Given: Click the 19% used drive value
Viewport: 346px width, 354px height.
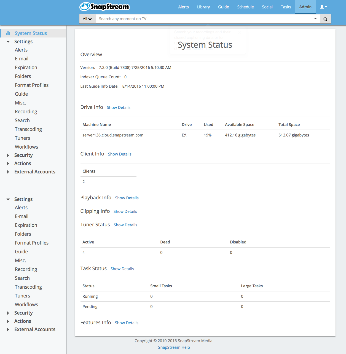Looking at the screenshot, I should 208,135.
